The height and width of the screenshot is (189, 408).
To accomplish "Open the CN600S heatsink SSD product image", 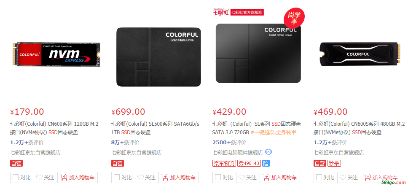I will (360, 54).
